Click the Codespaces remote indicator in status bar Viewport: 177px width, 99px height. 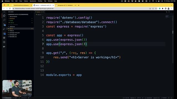pyautogui.click(x=7, y=98)
